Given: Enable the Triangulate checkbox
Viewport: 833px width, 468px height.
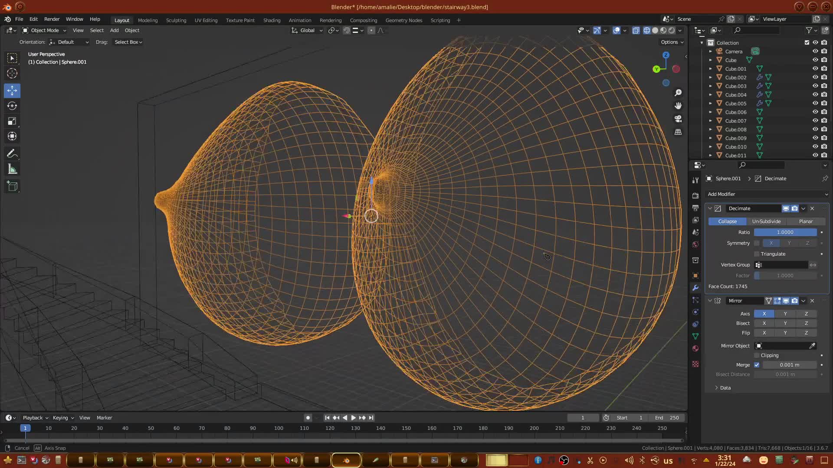Looking at the screenshot, I should pos(757,254).
